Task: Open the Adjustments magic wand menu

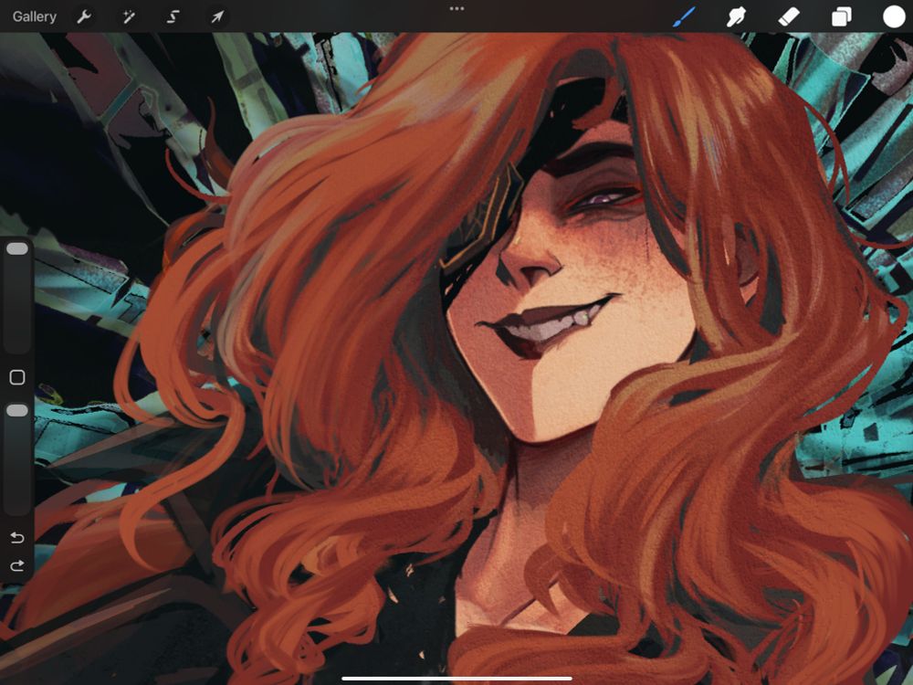Action: point(129,16)
